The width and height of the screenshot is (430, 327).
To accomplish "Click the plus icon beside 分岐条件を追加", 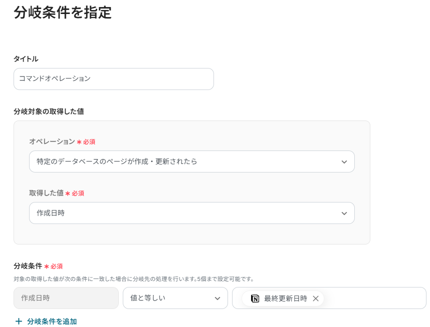I will tap(19, 321).
